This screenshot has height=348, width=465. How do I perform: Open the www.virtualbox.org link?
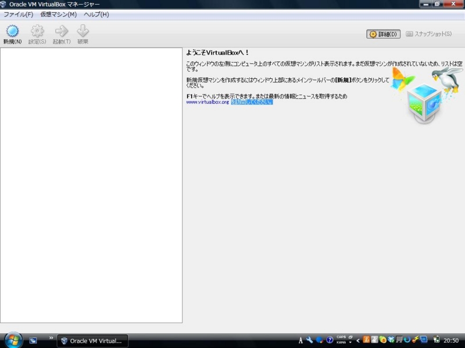tap(208, 102)
